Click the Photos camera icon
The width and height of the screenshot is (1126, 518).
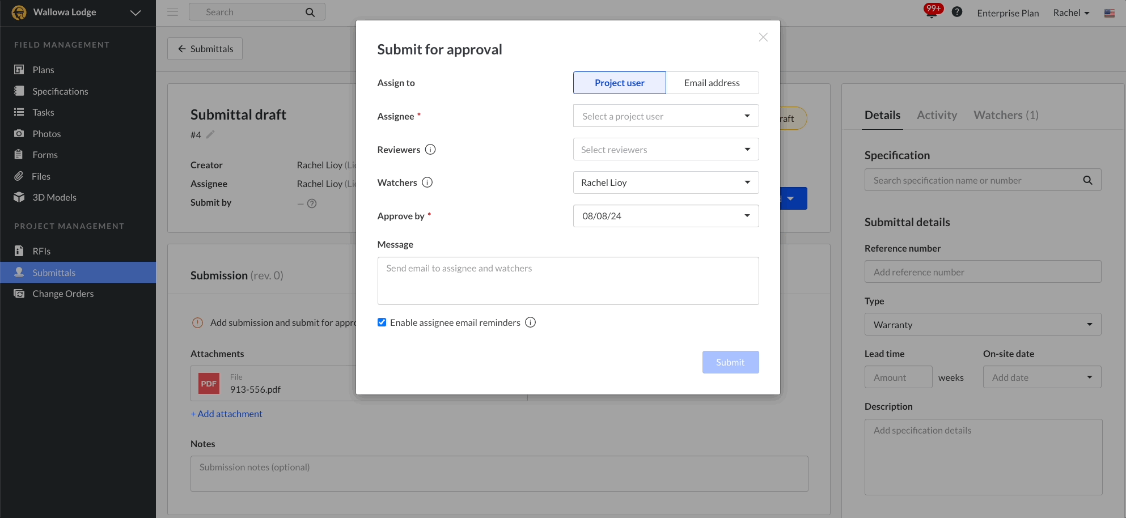point(19,133)
